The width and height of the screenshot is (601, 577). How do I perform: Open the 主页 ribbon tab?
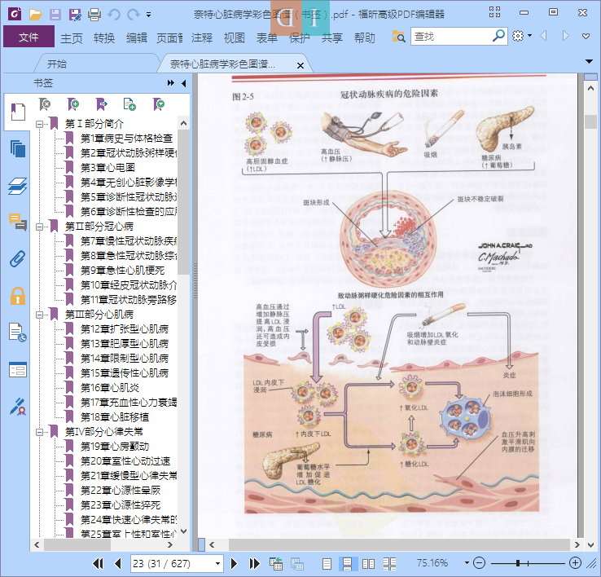click(72, 38)
